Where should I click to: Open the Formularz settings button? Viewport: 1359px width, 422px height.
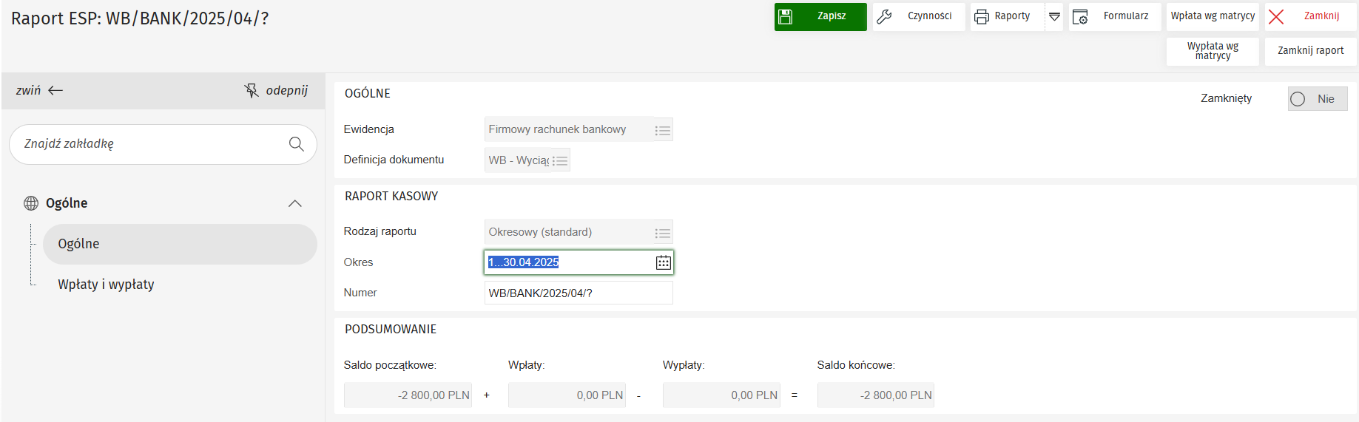coord(1114,16)
